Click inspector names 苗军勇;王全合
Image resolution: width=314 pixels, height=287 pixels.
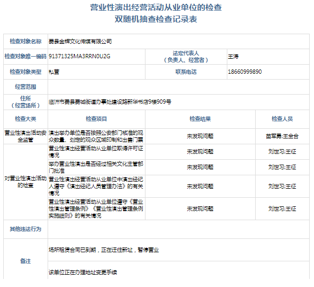click(x=282, y=136)
